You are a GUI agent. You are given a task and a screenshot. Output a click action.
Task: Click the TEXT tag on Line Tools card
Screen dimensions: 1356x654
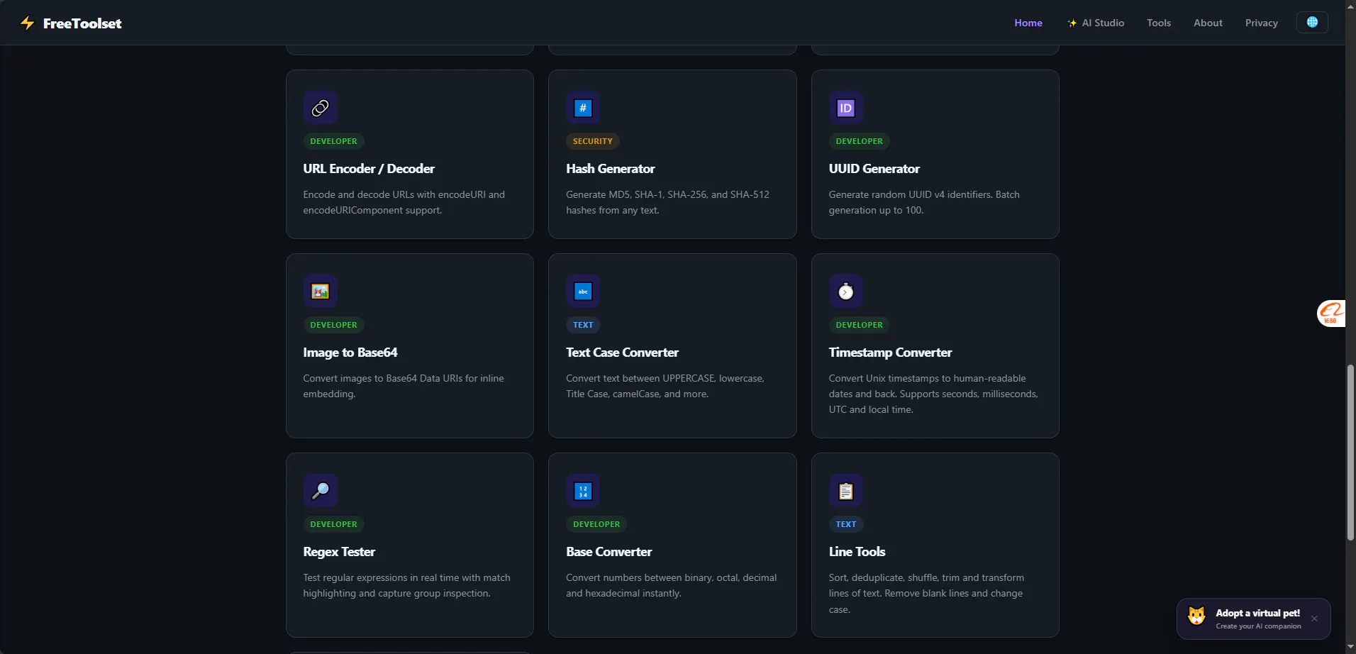coord(846,524)
